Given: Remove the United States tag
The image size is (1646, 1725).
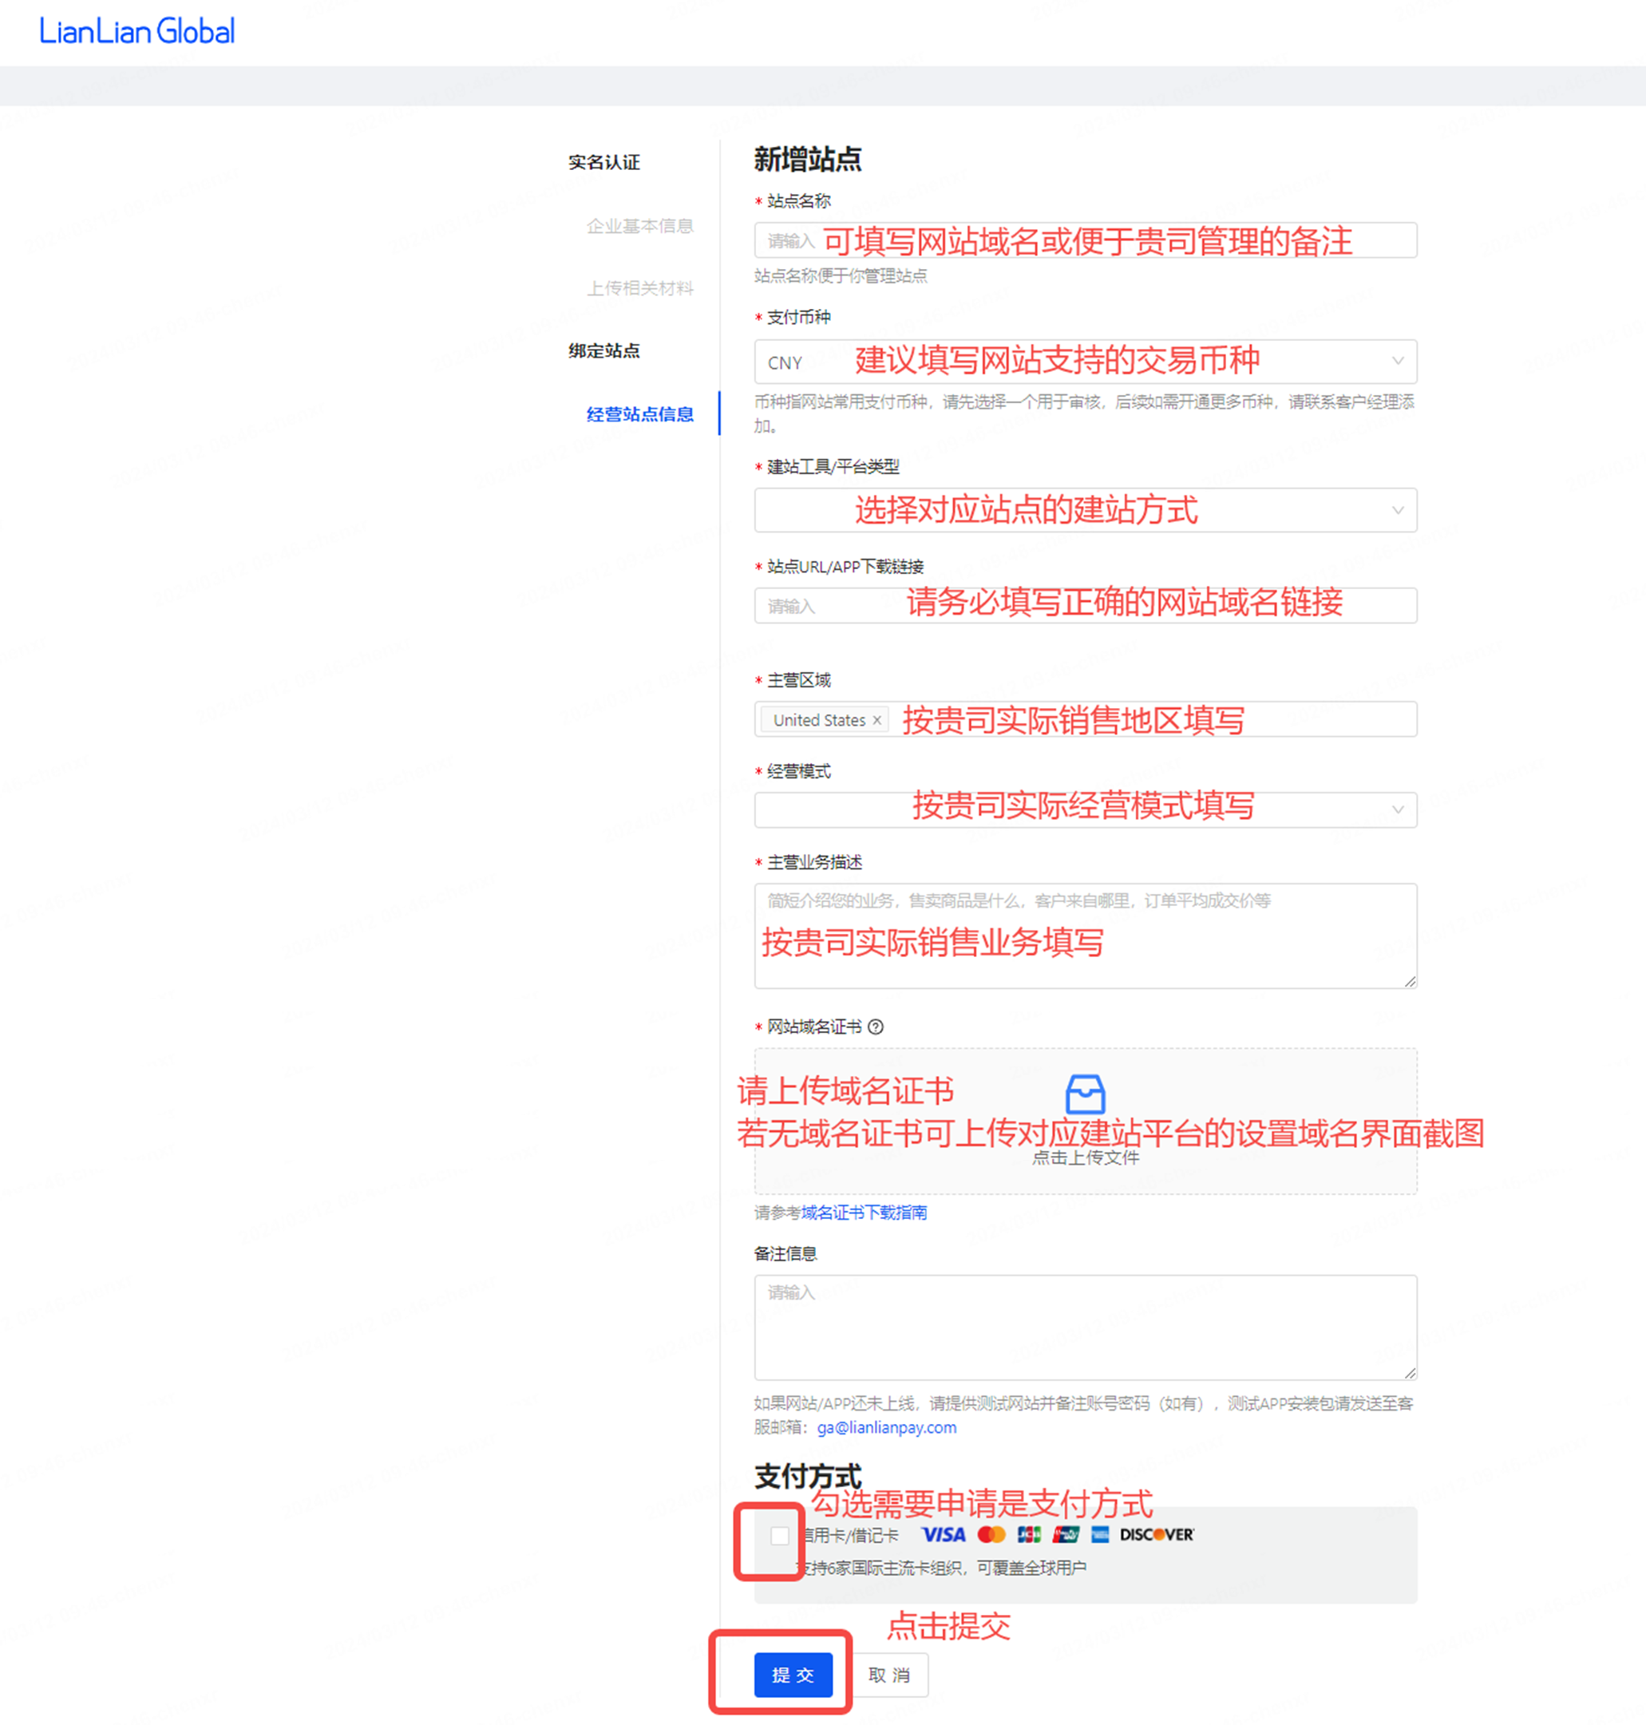Looking at the screenshot, I should pos(876,719).
